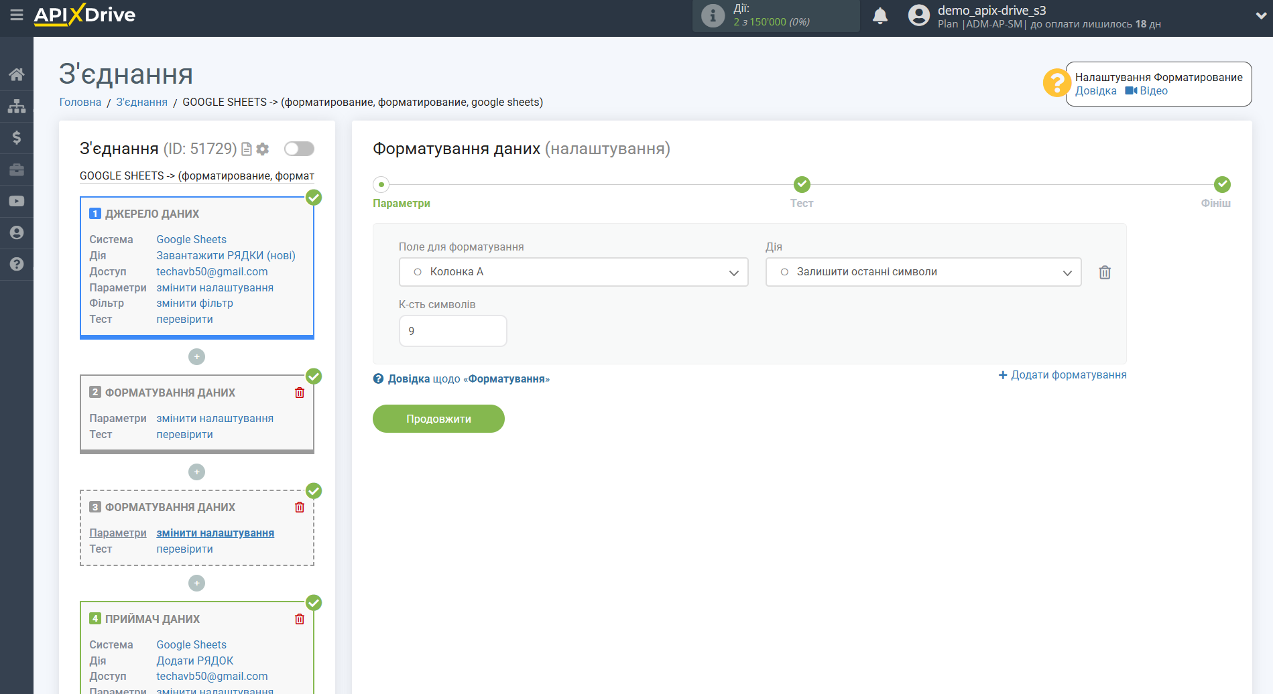Click the account avatar icon

click(x=919, y=15)
